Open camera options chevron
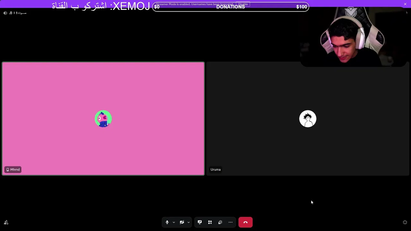The image size is (411, 231). (x=188, y=222)
